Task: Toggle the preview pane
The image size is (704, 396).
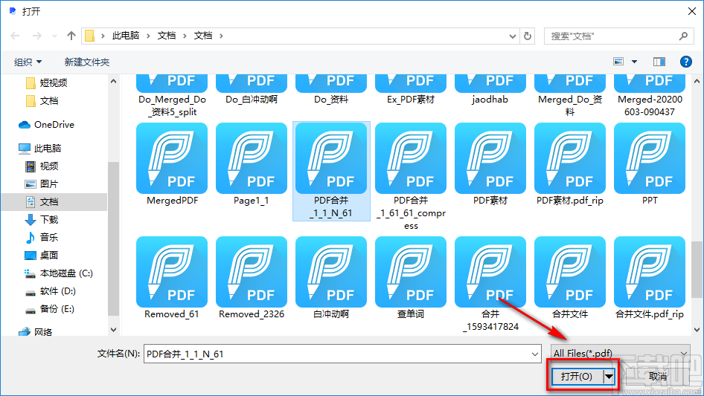Action: pyautogui.click(x=659, y=62)
